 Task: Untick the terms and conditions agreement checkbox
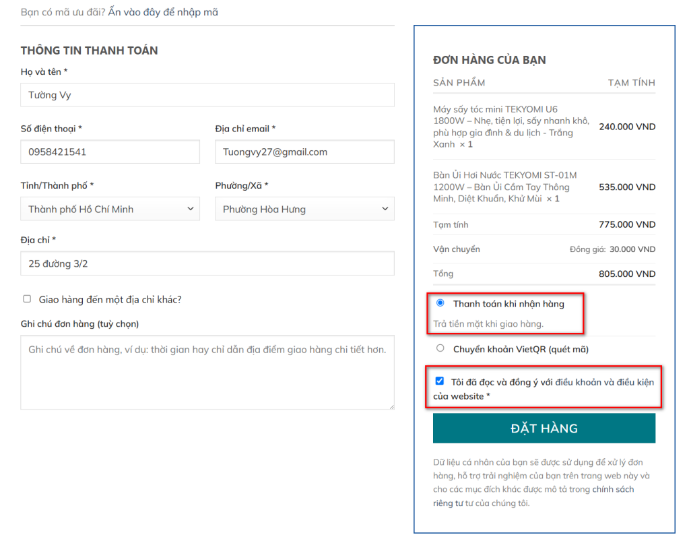coord(440,381)
